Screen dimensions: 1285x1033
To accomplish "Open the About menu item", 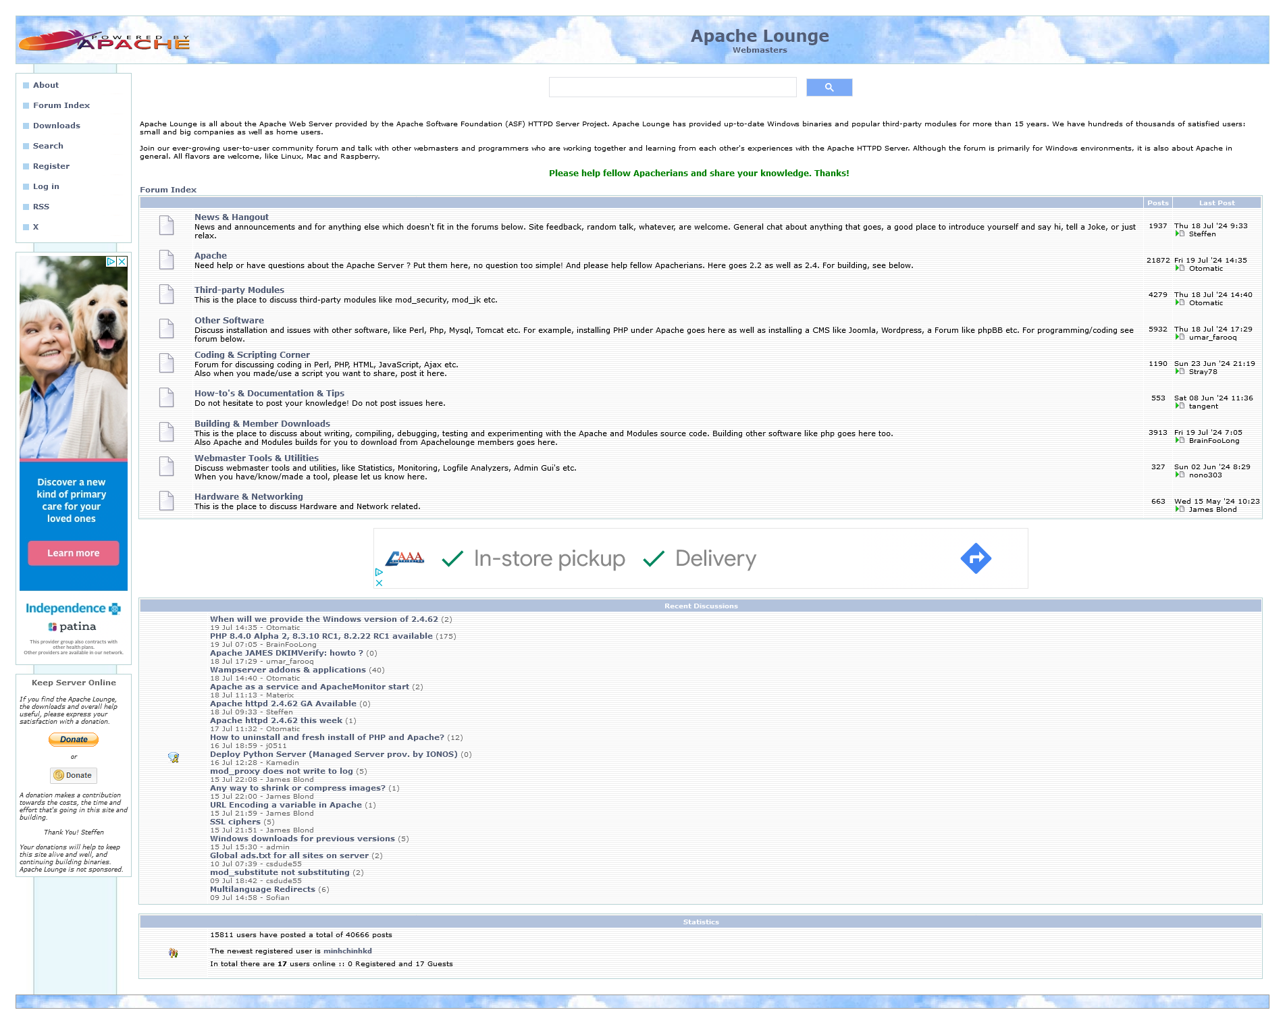I will pos(46,85).
